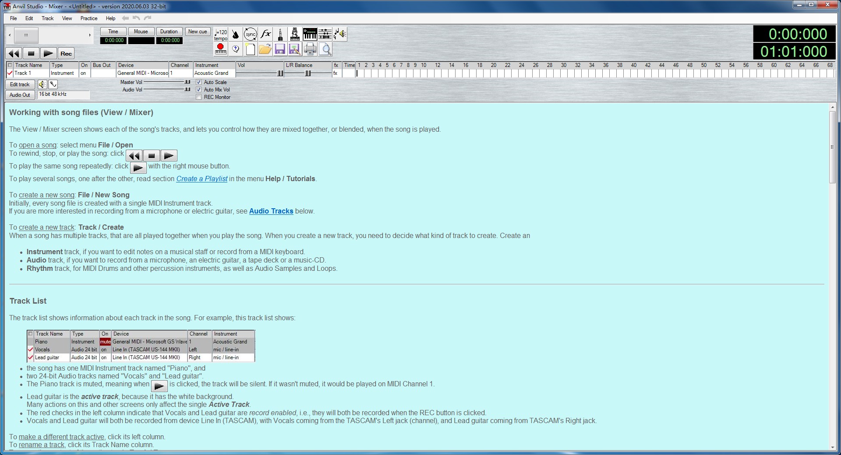Open the Track menu
Viewport: 841px width, 455px height.
point(47,18)
